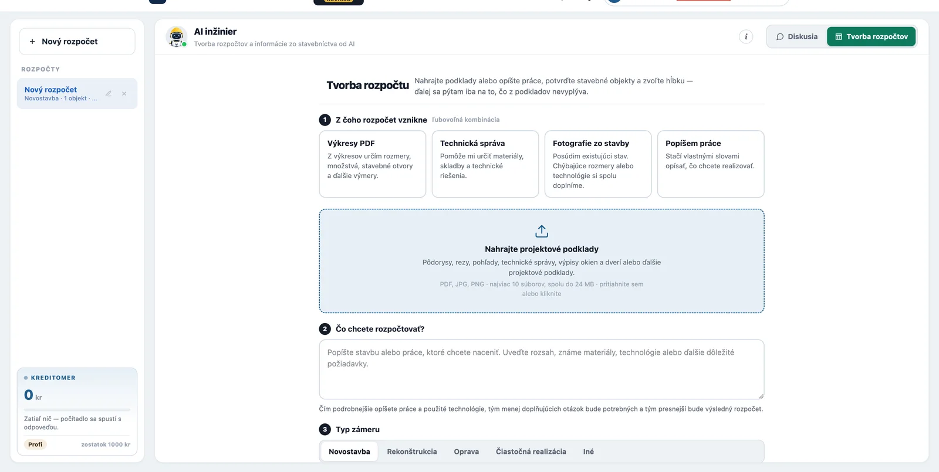Viewport: 939px width, 472px height.
Task: Choose Rekonštrukcia project type
Action: point(412,451)
